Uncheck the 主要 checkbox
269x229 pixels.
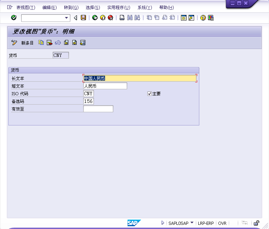point(149,94)
